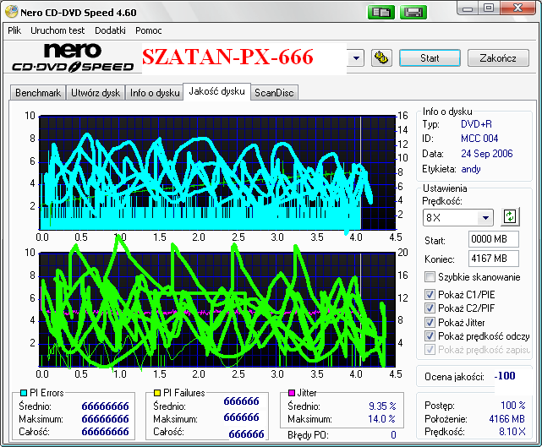
Task: Open the Uruchom test menu
Action: 57,30
